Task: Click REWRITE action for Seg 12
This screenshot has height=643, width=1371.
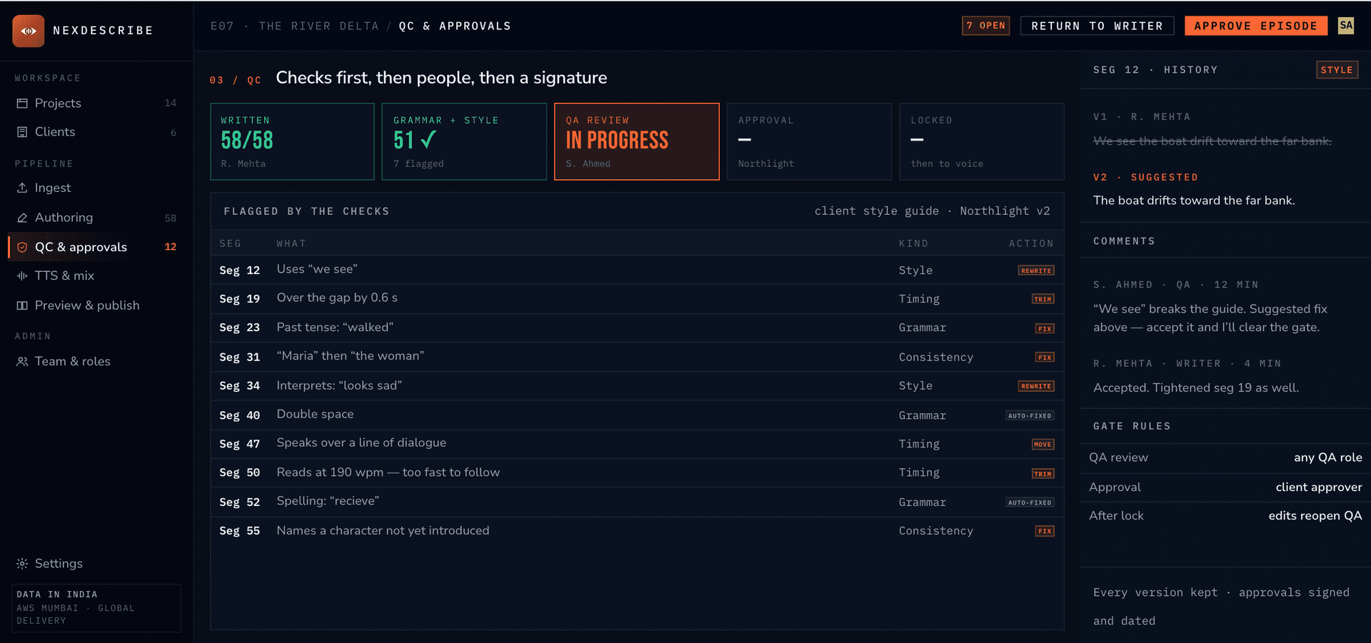Action: pyautogui.click(x=1036, y=270)
